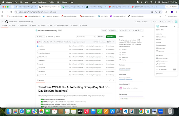
Task: View the 1 Commit history link
Action: 111,42
